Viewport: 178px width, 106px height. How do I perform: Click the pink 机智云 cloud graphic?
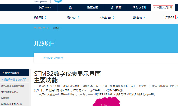point(106,101)
